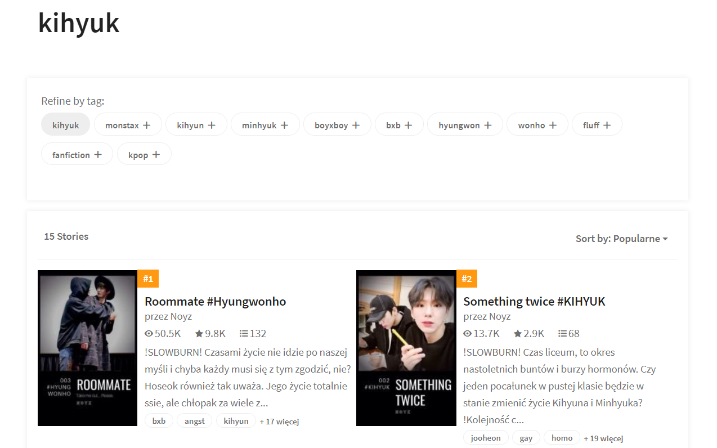Screen dimensions: 717x448
Task: Open the Roommate #Hyungwonho story title
Action: click(x=215, y=301)
